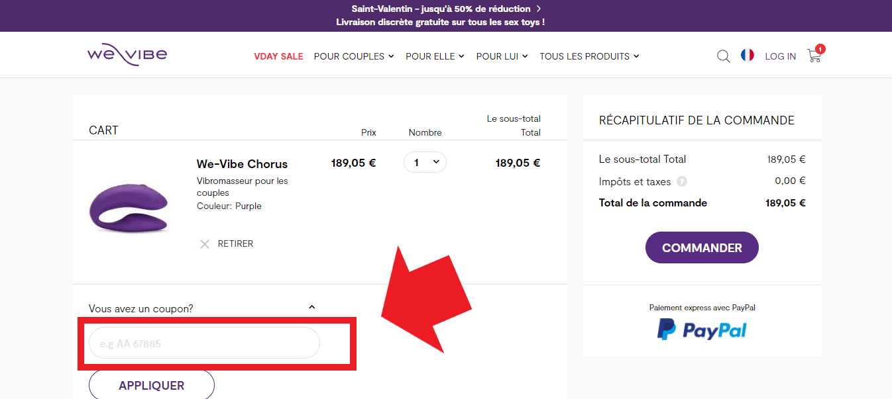Click the We-Vibe logo
892x399 pixels.
127,55
